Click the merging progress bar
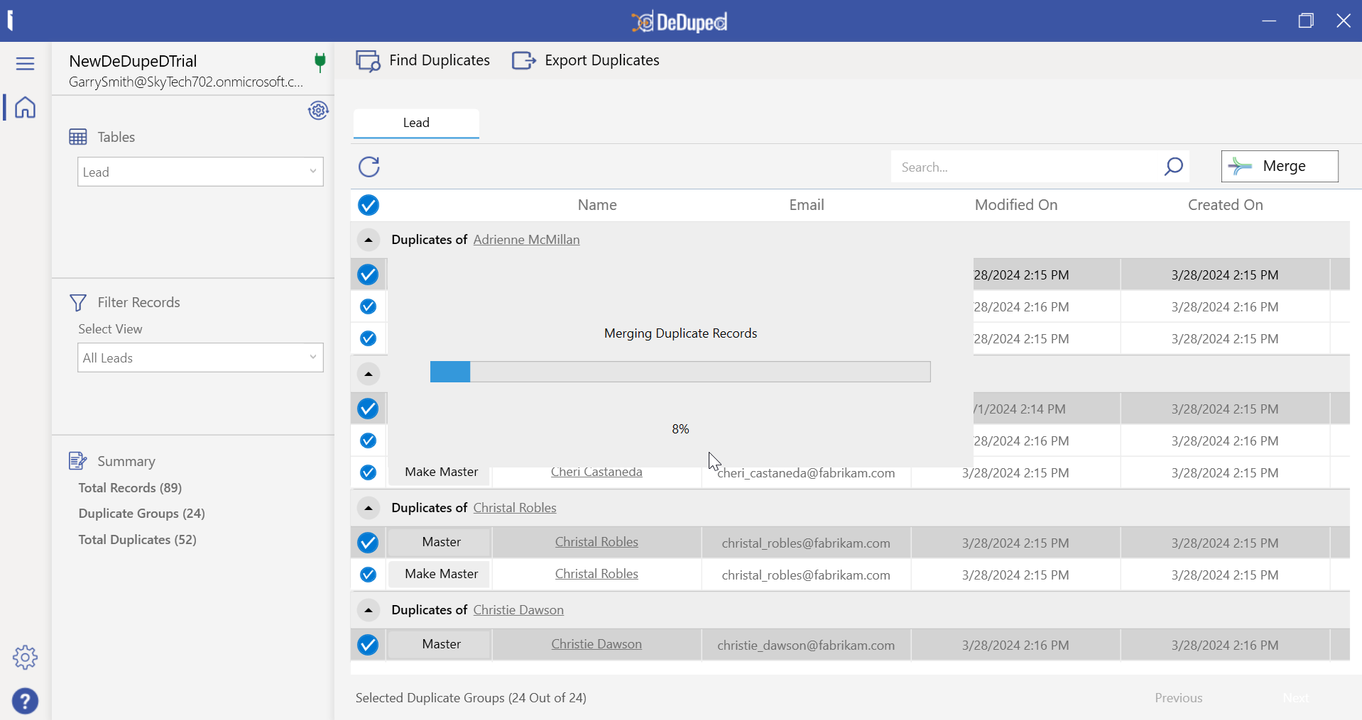 click(680, 372)
